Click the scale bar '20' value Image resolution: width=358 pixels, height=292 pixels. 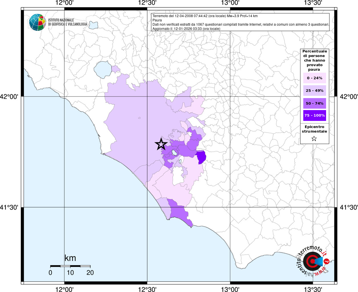click(x=90, y=273)
